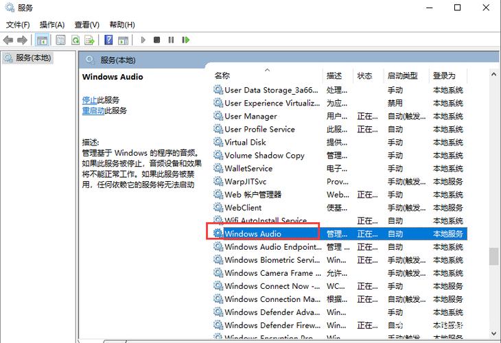Sort by the 启动类型 column header

click(402, 75)
